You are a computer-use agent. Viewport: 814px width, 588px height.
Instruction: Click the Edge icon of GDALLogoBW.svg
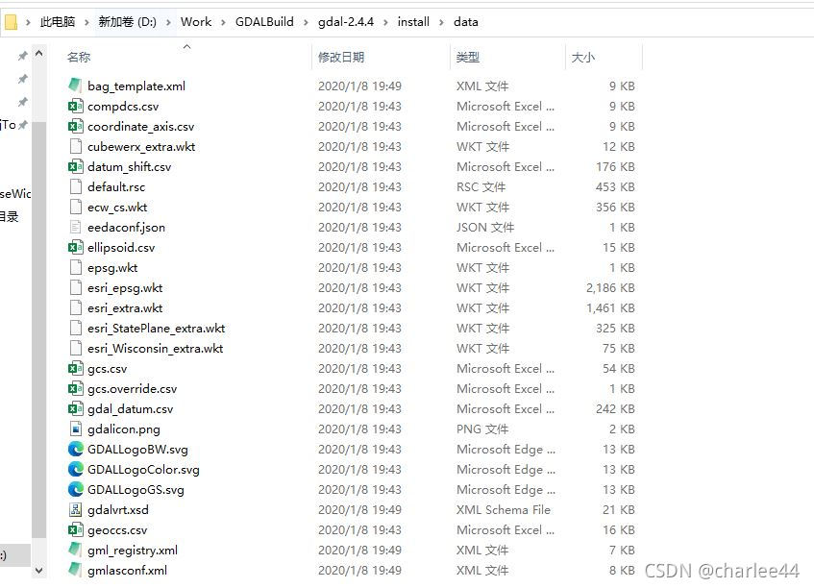[x=75, y=449]
